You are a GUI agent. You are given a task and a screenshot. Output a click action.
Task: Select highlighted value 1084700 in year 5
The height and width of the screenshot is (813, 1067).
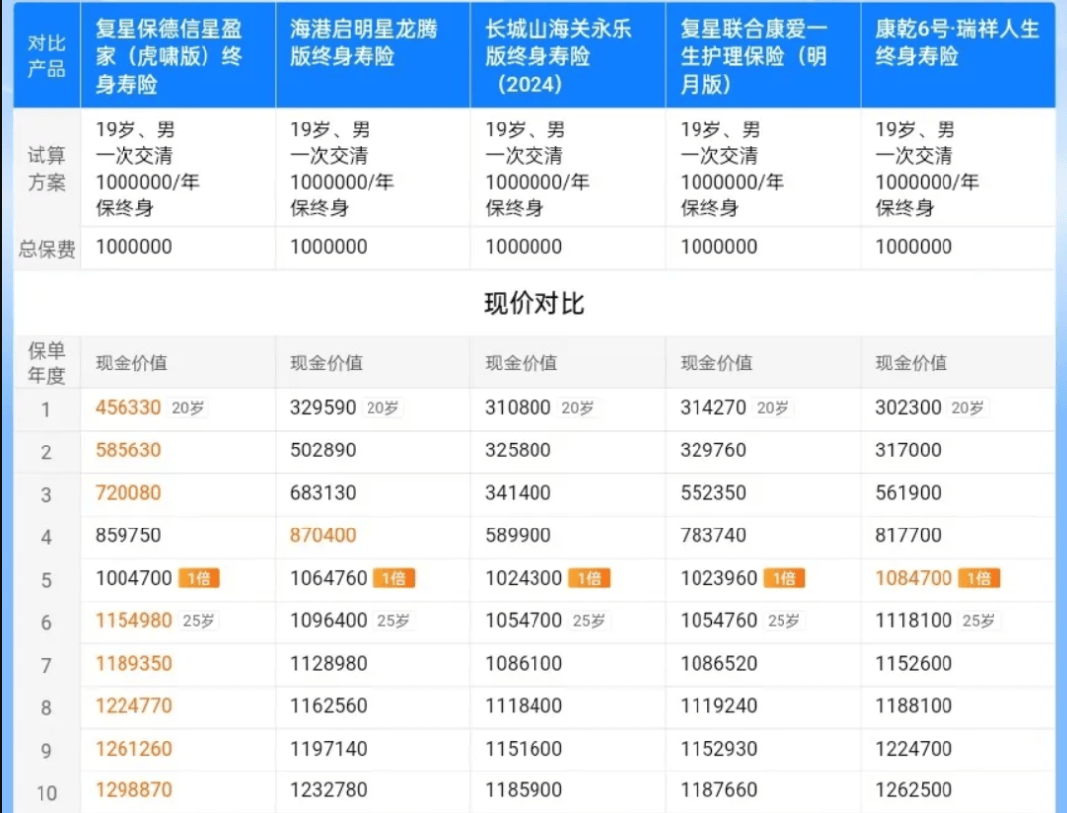coord(914,578)
